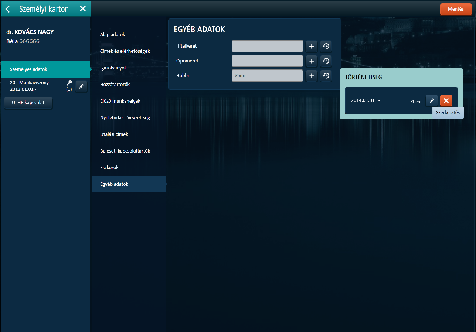Select Személyes adatok section
The height and width of the screenshot is (332, 476).
[46, 69]
